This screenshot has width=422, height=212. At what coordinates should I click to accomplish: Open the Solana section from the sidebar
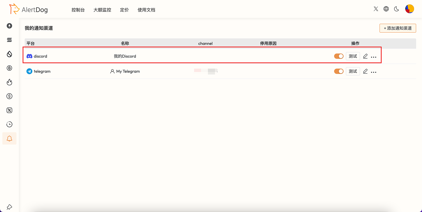coord(9,40)
